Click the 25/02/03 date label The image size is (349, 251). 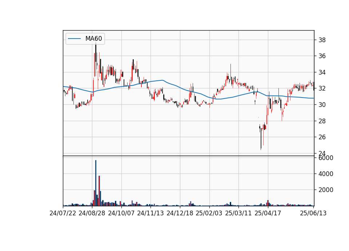pyautogui.click(x=209, y=213)
